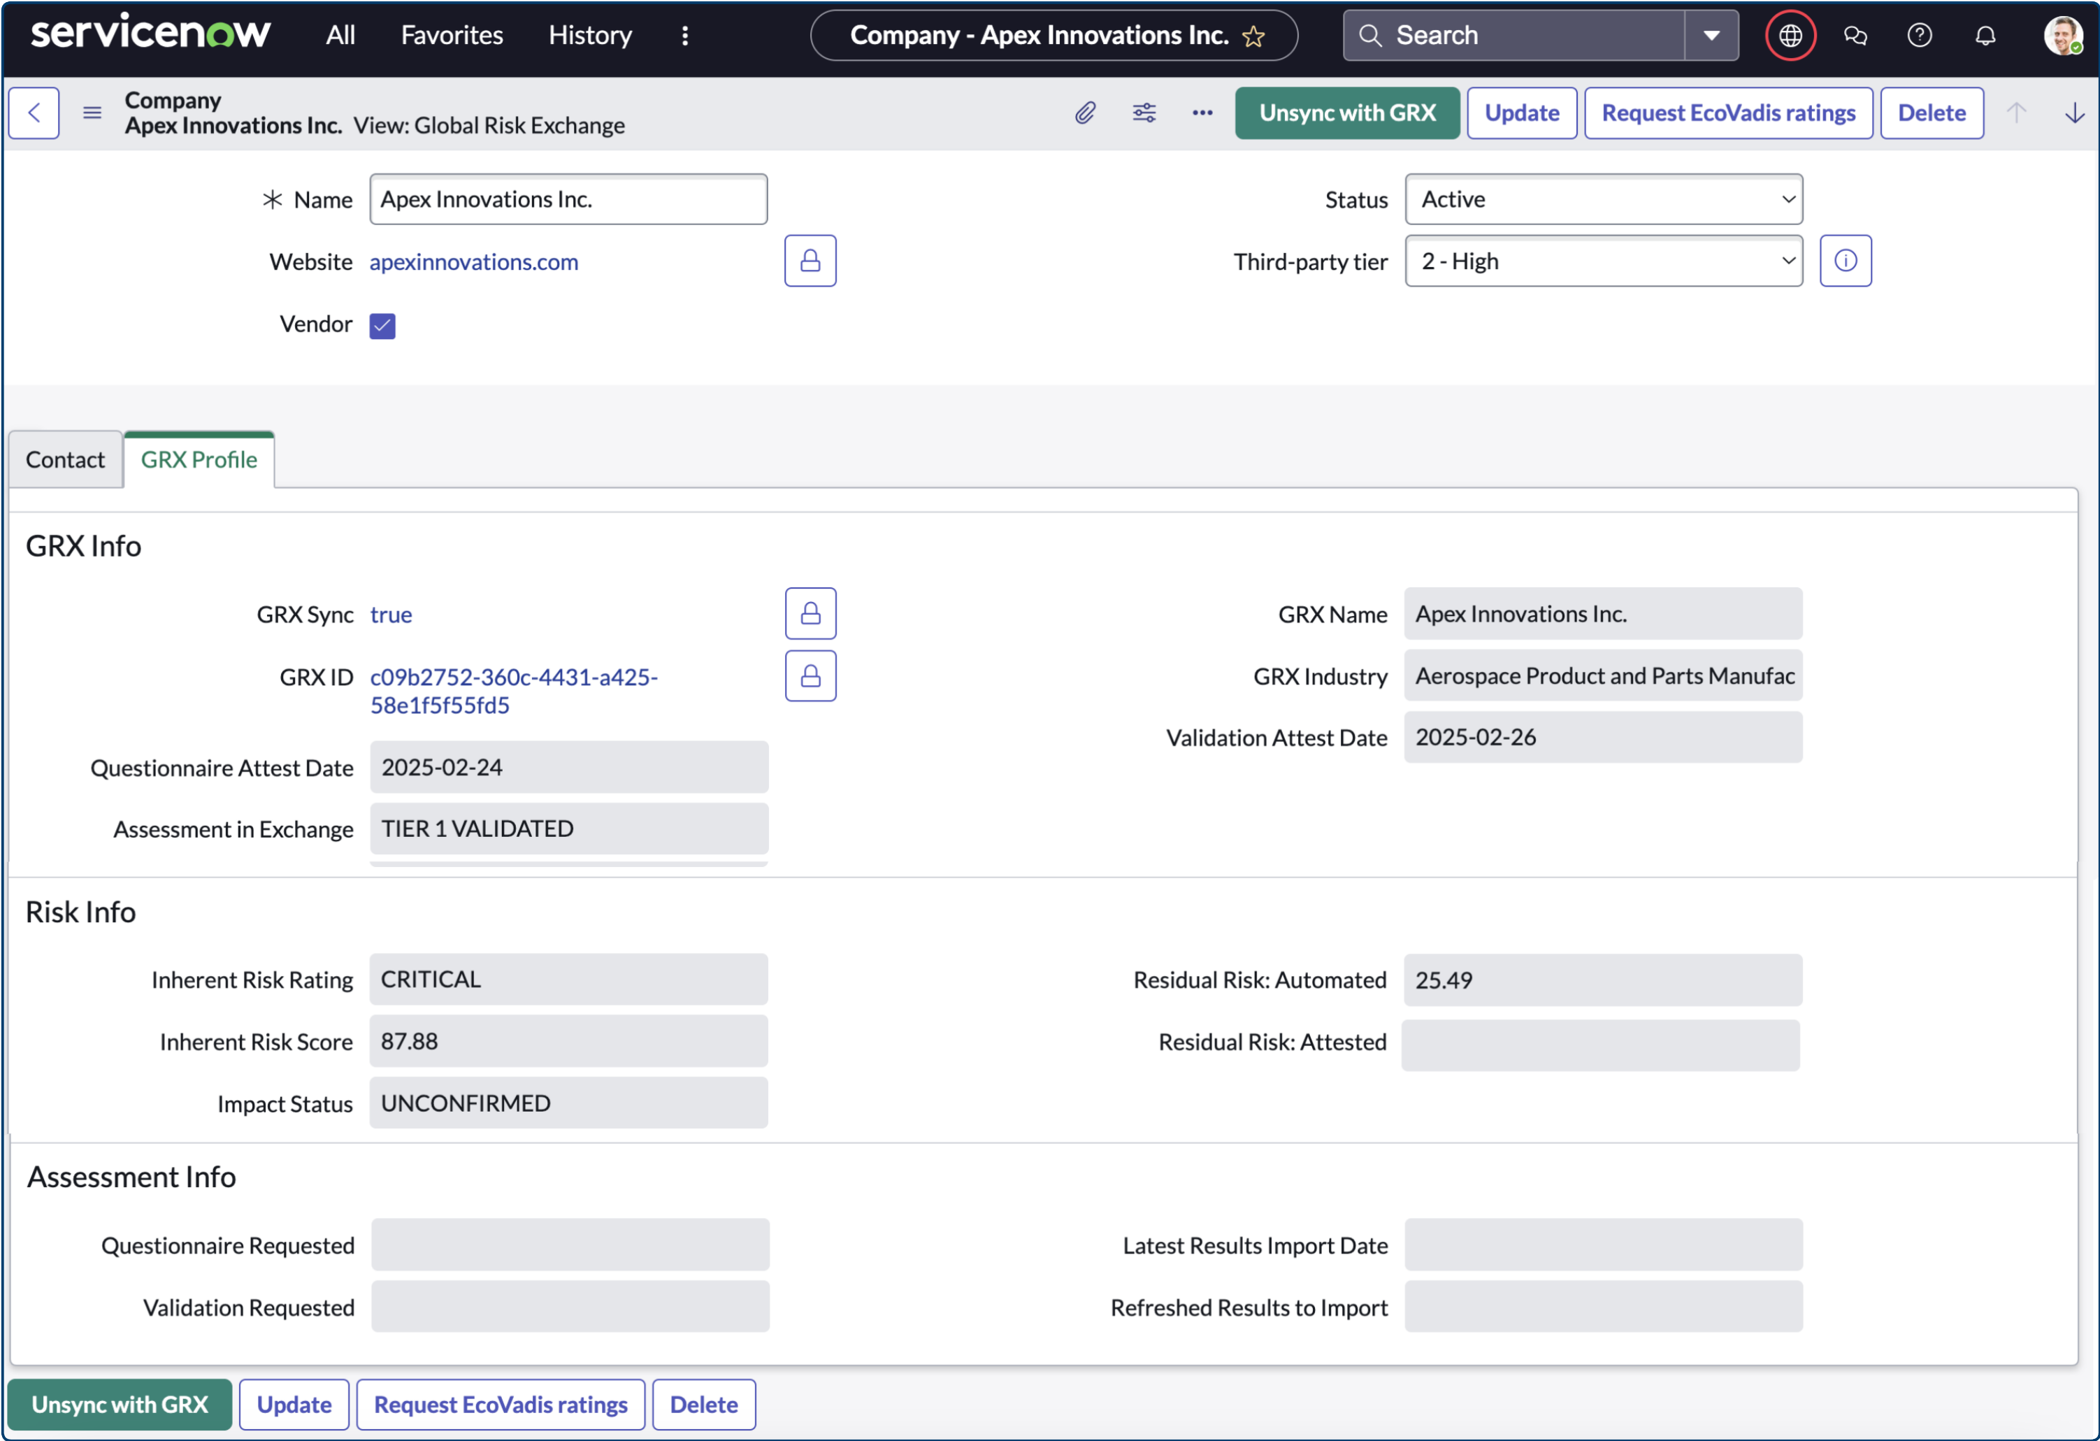2100x1441 pixels.
Task: Show Third-party tier info icon
Action: [1845, 261]
